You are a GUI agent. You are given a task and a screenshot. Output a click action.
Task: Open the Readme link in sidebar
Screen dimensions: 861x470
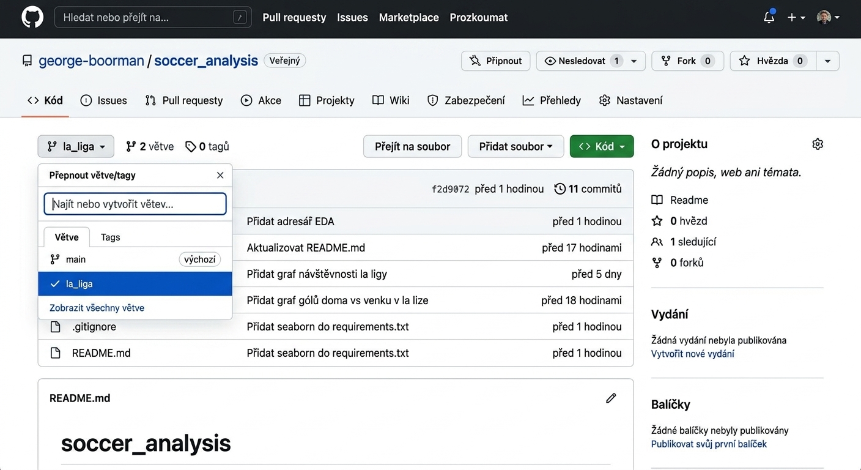[x=680, y=200]
